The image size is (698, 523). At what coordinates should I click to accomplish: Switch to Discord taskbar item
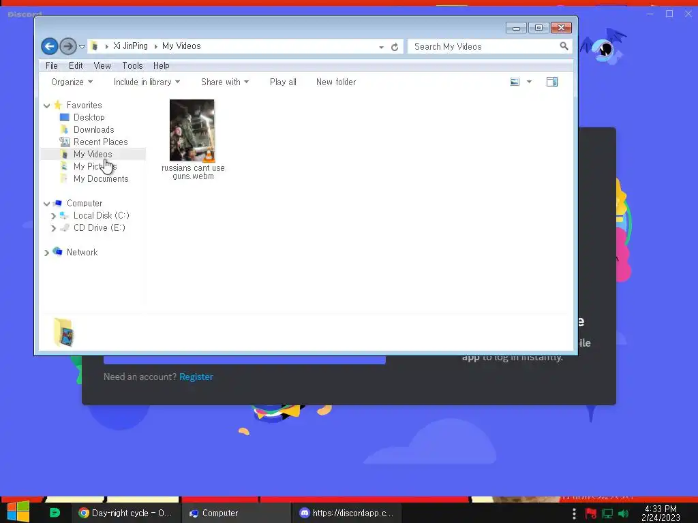[x=346, y=513]
